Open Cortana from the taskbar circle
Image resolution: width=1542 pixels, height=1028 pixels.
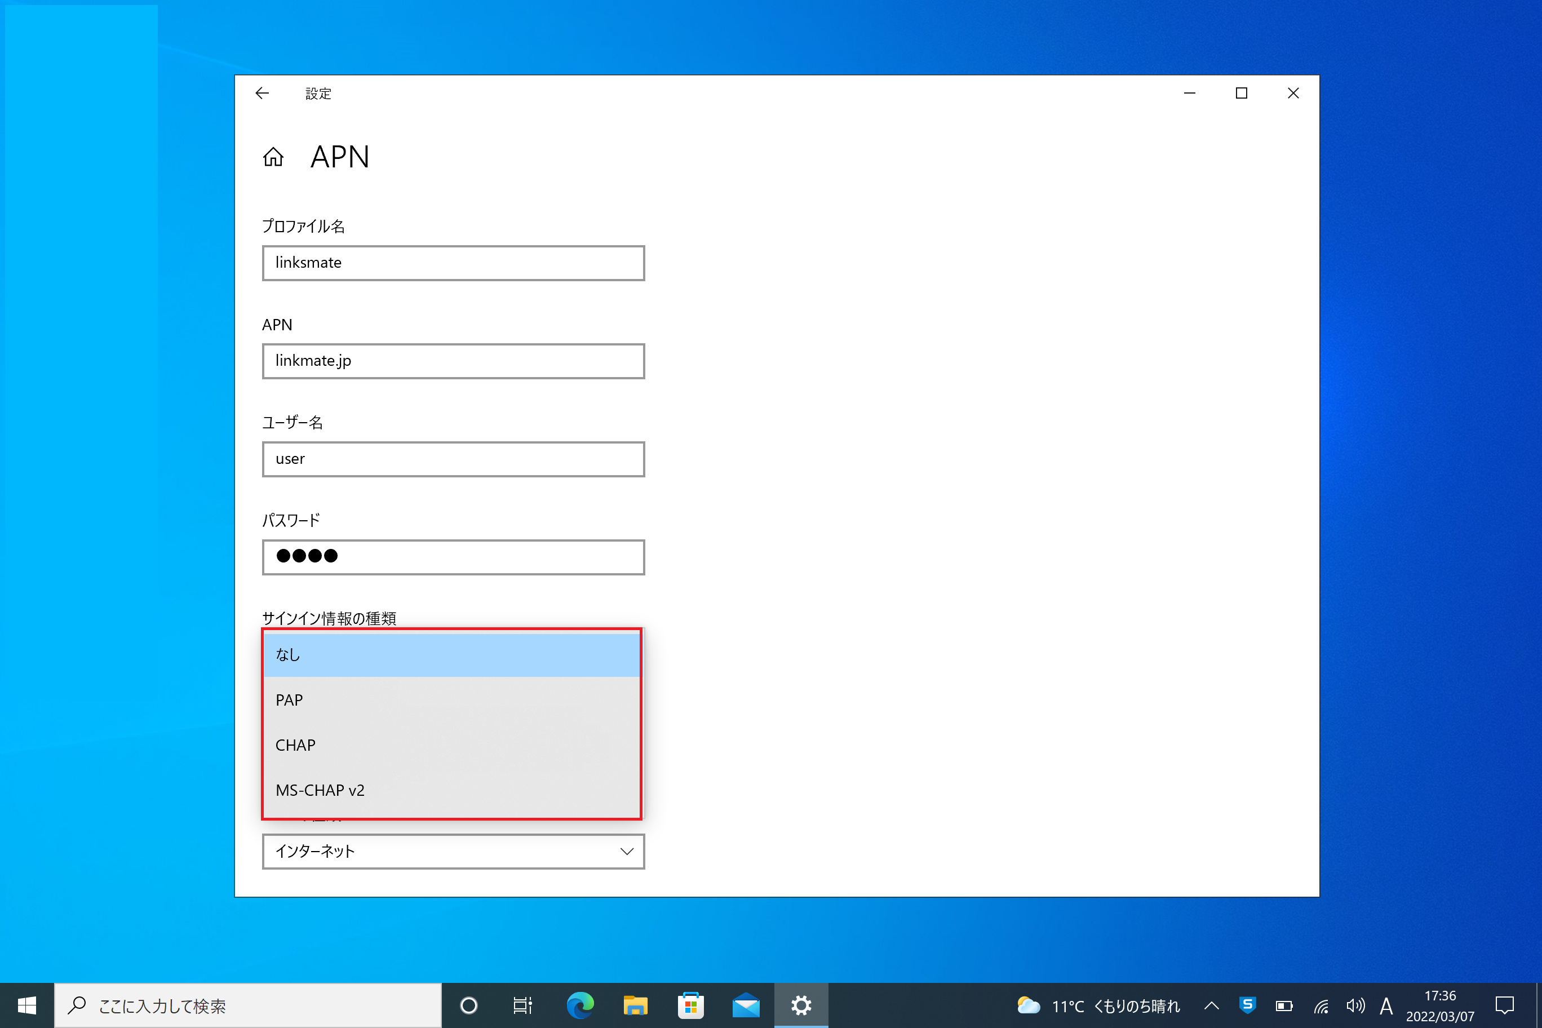[x=469, y=1005]
